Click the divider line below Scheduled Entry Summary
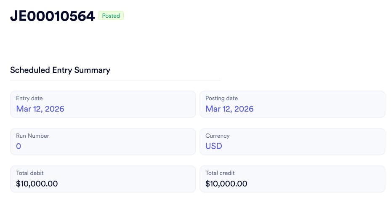This screenshot has height=219, width=391. [115, 80]
